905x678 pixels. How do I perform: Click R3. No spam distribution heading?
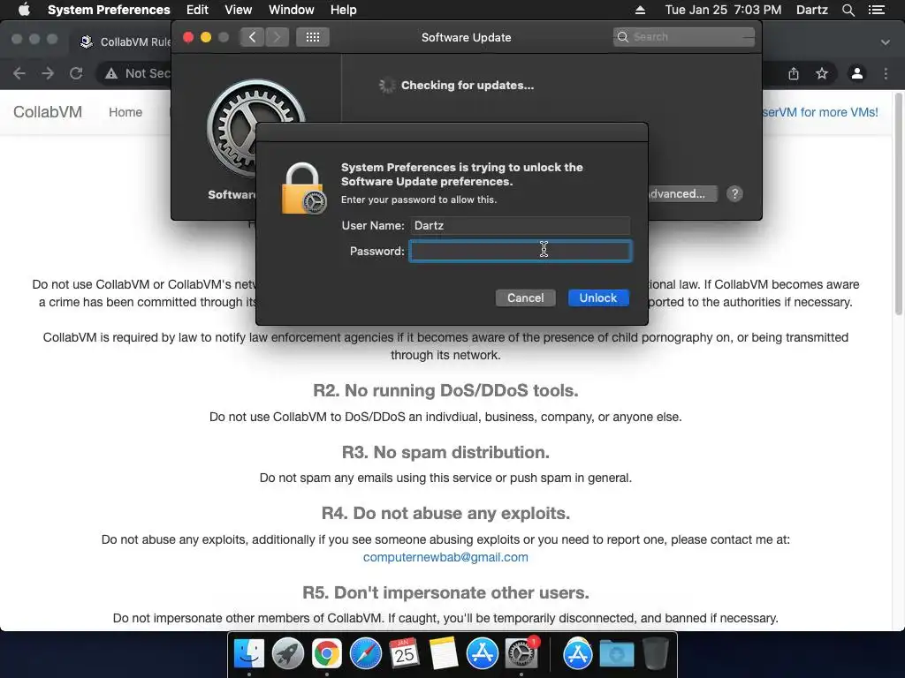click(445, 452)
